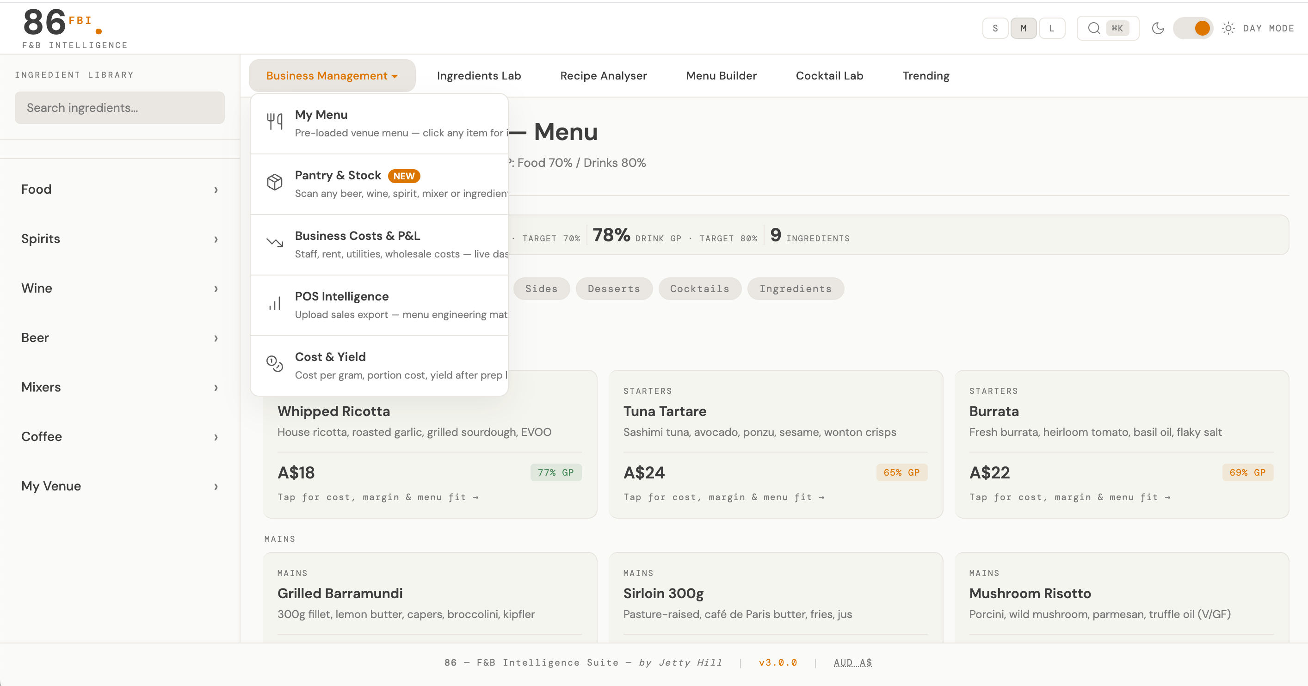The width and height of the screenshot is (1308, 686).
Task: Click the AUD A$ currency link
Action: [852, 663]
